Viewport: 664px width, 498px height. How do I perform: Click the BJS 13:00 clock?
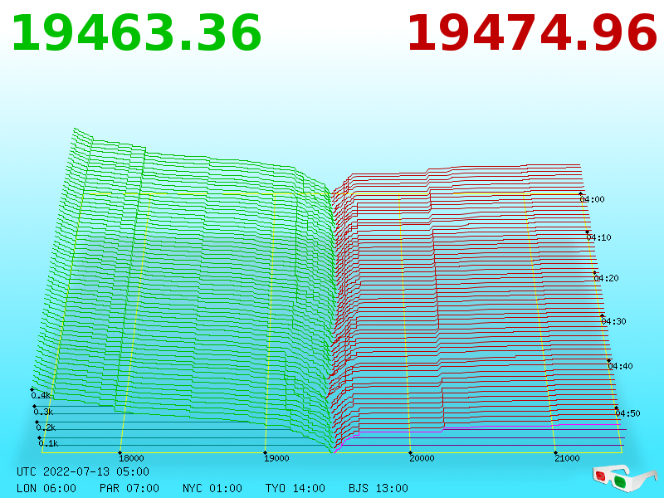[378, 488]
